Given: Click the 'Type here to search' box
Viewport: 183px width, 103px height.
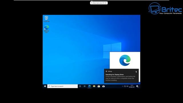Looking at the screenshot, I should tap(62, 86).
